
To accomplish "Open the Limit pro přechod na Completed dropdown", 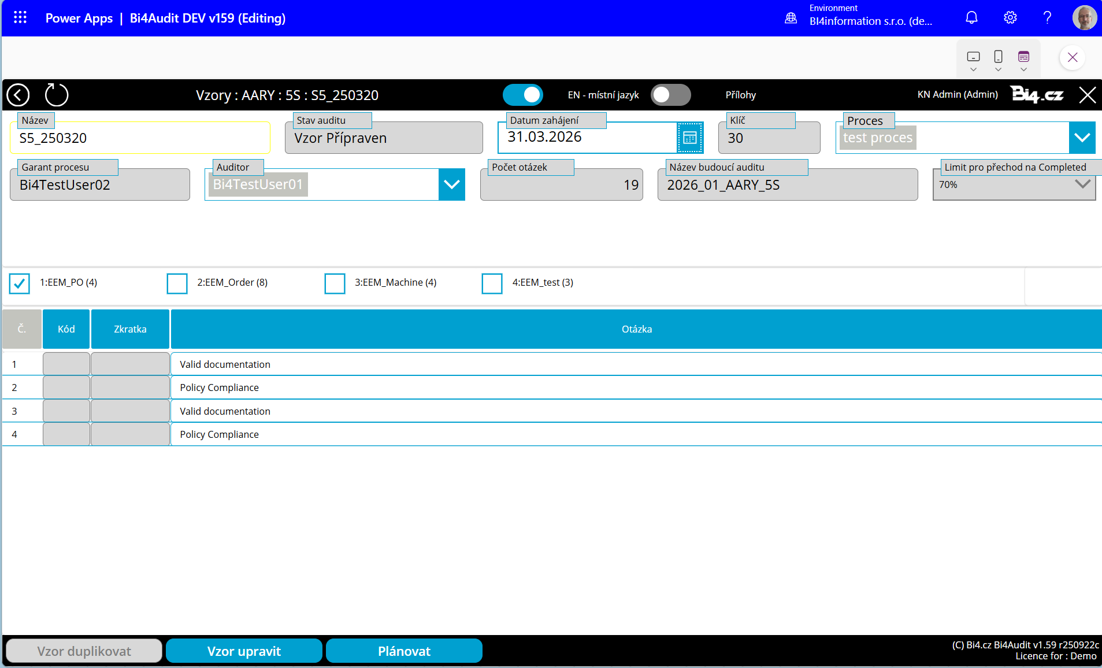I will [1082, 184].
